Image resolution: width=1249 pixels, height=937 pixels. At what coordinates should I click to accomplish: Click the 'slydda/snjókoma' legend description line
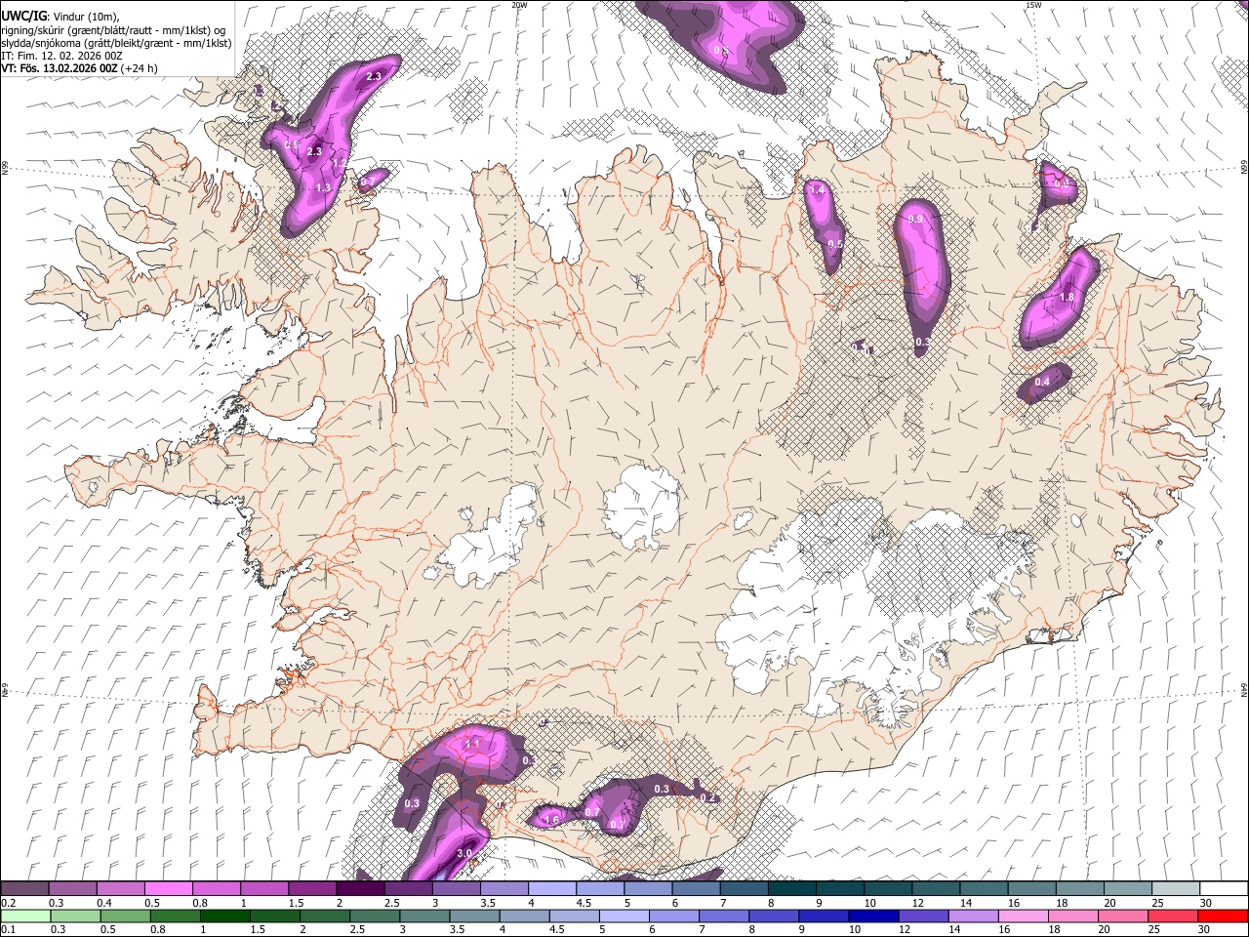point(116,43)
